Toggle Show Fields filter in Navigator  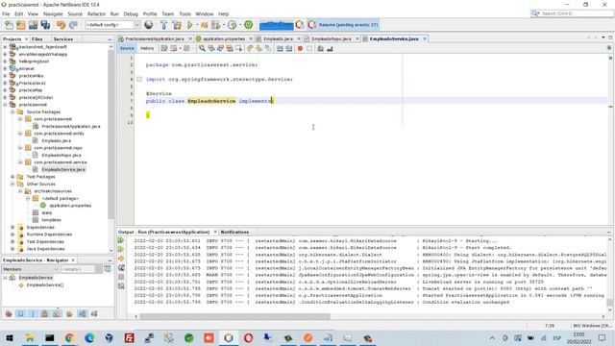point(21,314)
